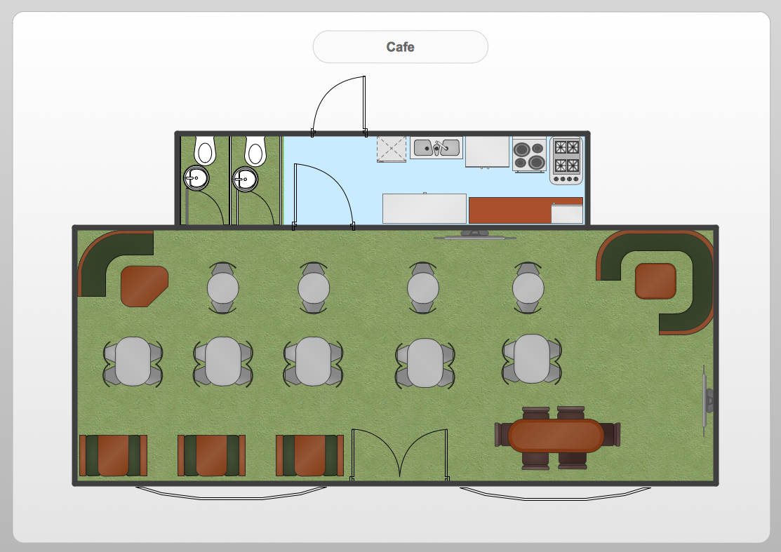Click the dashed dishwasher square in the kitchen
Viewport: 781px width, 552px height.
[392, 149]
